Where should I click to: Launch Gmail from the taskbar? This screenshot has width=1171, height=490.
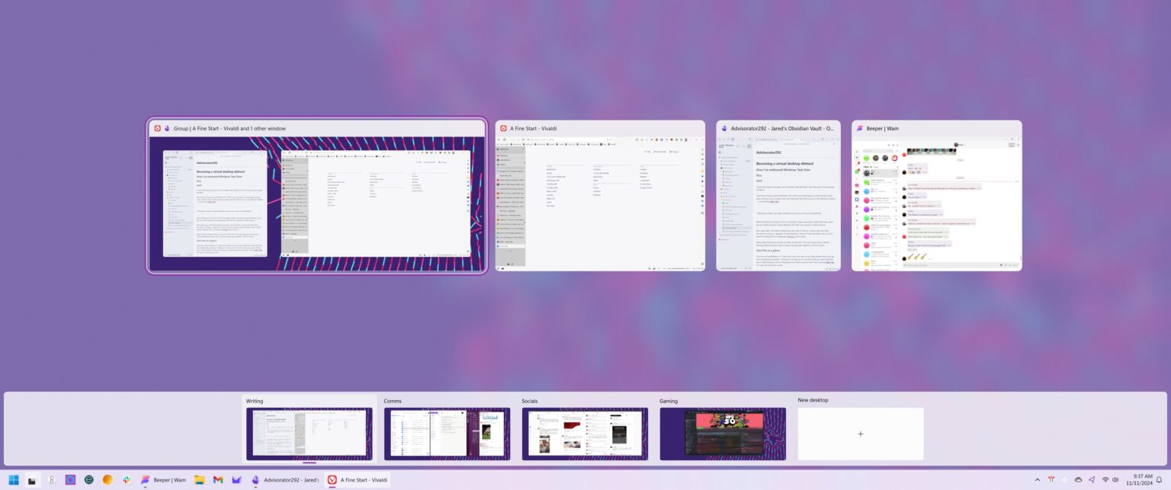click(218, 479)
